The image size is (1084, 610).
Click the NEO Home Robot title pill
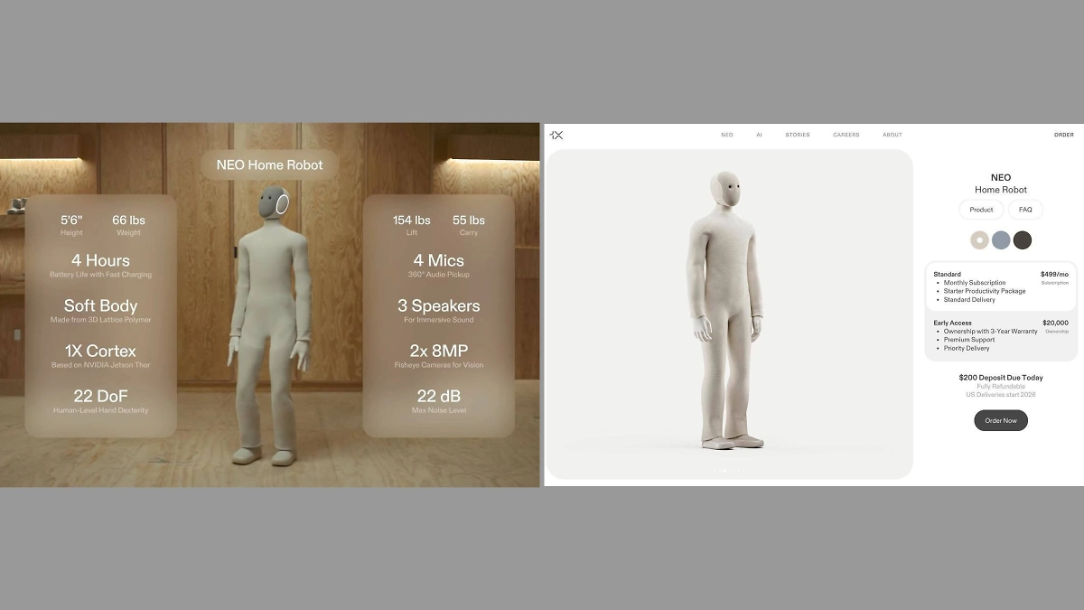pyautogui.click(x=269, y=165)
